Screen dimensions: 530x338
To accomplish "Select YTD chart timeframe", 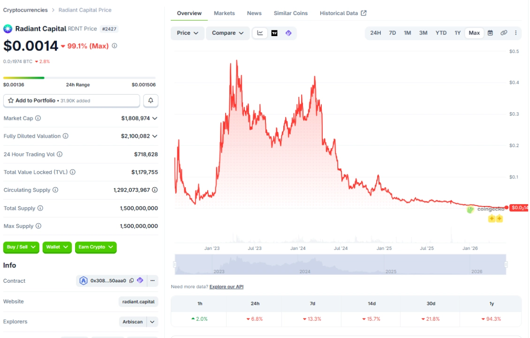I will pyautogui.click(x=441, y=33).
